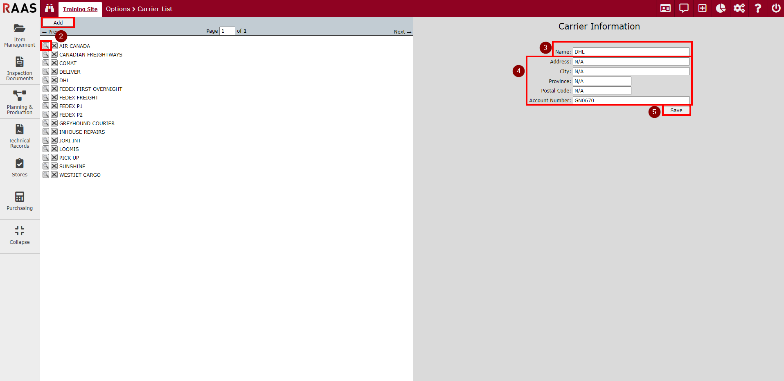Collapse the left sidebar

coord(20,235)
